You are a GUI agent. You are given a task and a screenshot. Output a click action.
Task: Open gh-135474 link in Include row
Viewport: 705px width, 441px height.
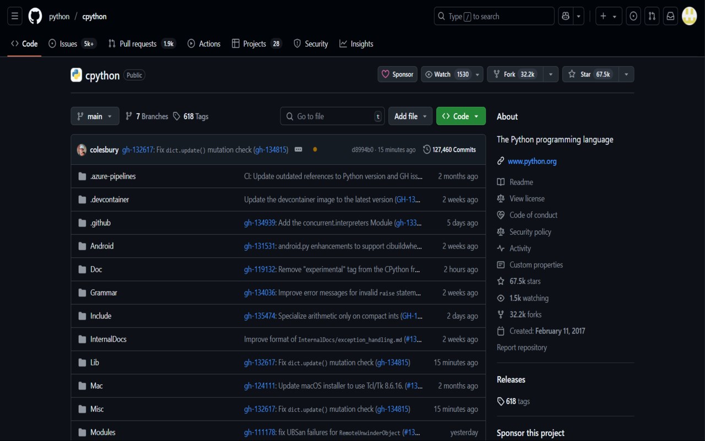click(x=259, y=316)
